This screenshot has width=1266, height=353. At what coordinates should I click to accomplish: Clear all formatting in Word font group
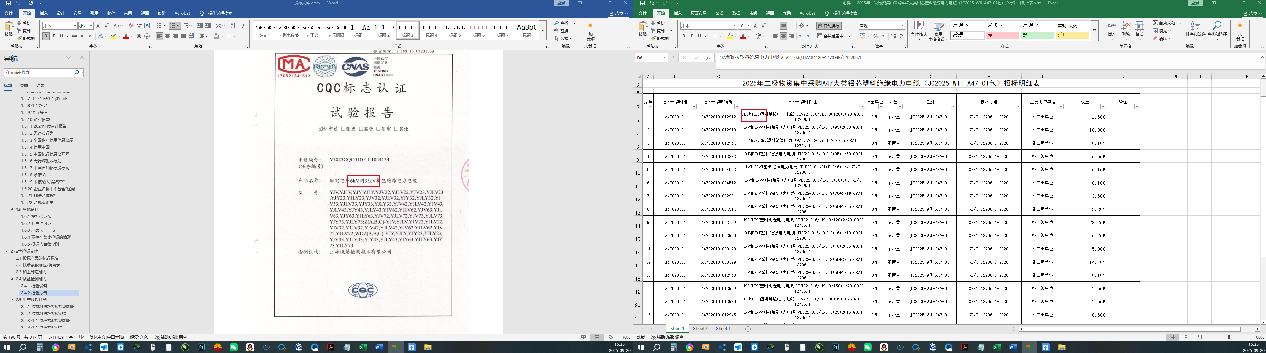click(x=131, y=26)
